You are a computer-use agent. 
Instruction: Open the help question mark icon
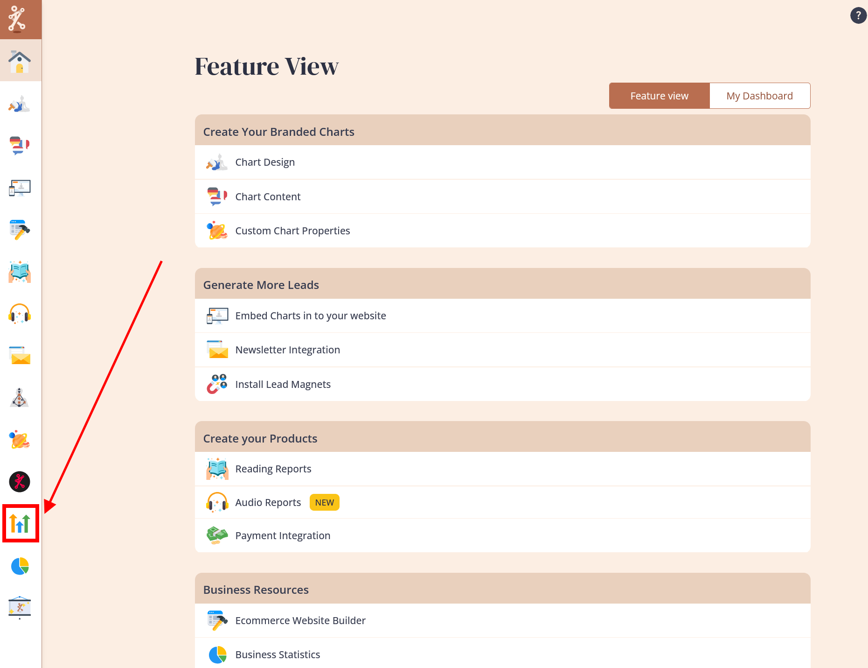click(x=858, y=15)
